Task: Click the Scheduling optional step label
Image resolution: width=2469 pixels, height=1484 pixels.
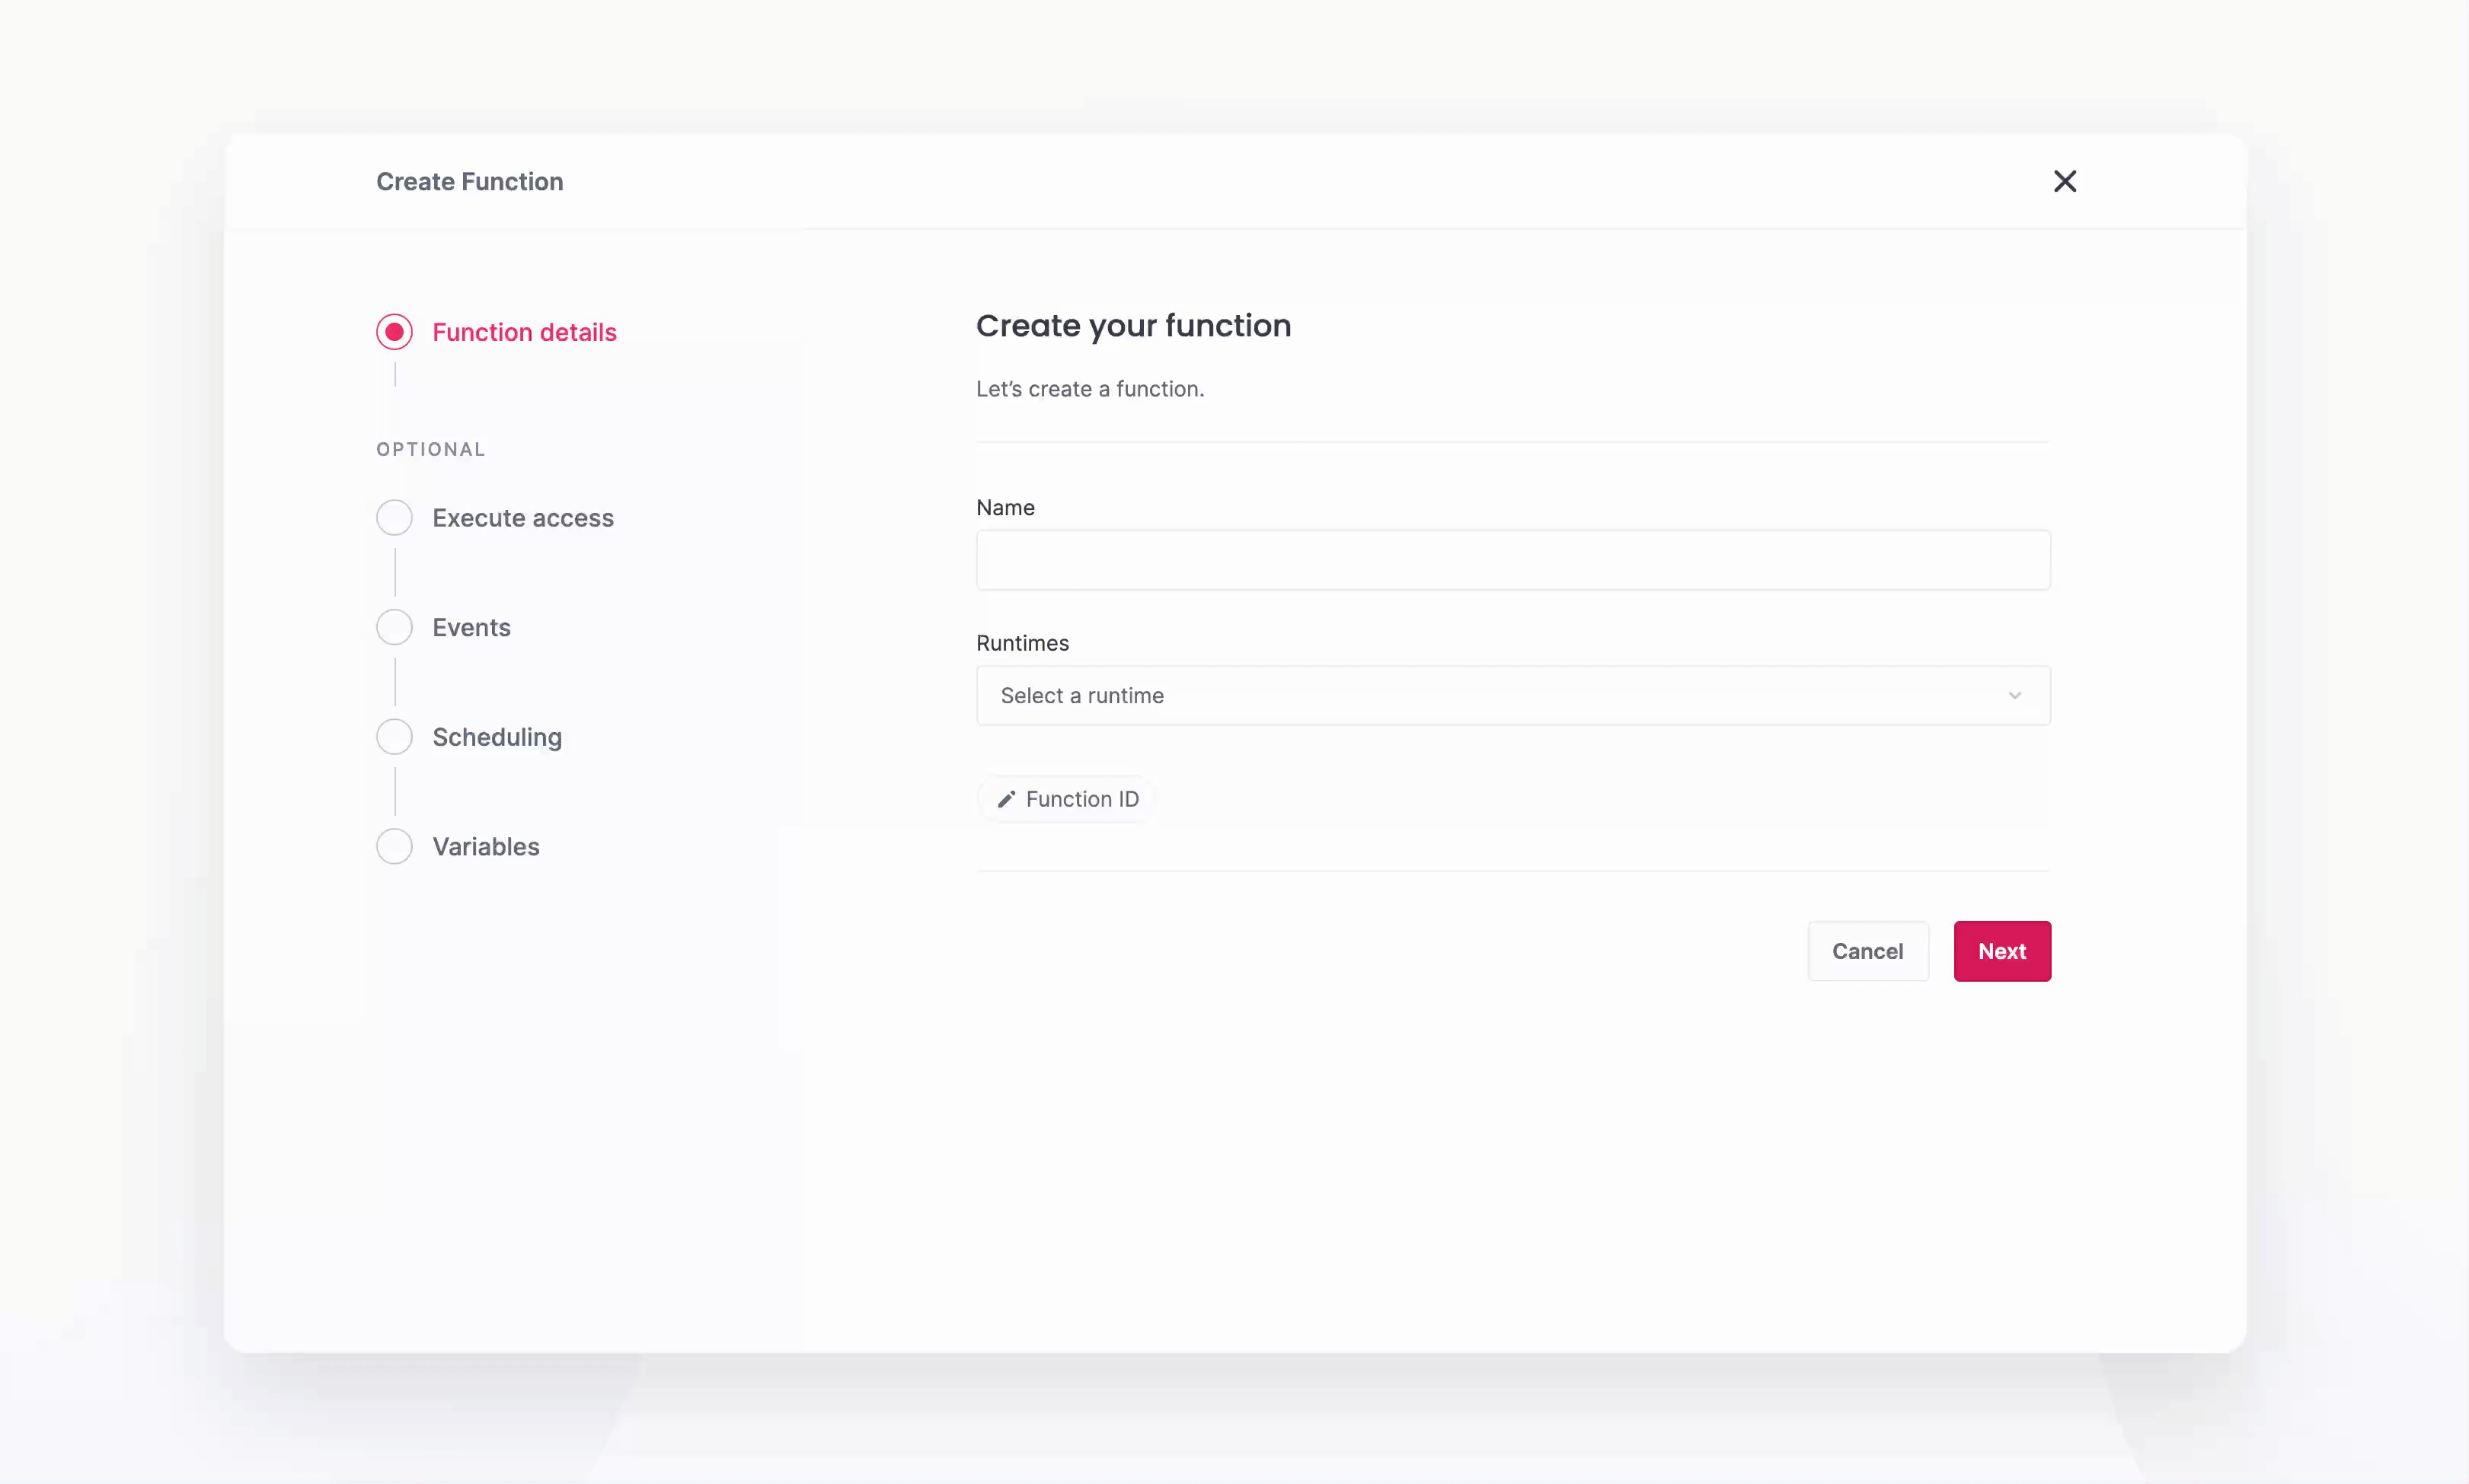Action: [x=497, y=737]
